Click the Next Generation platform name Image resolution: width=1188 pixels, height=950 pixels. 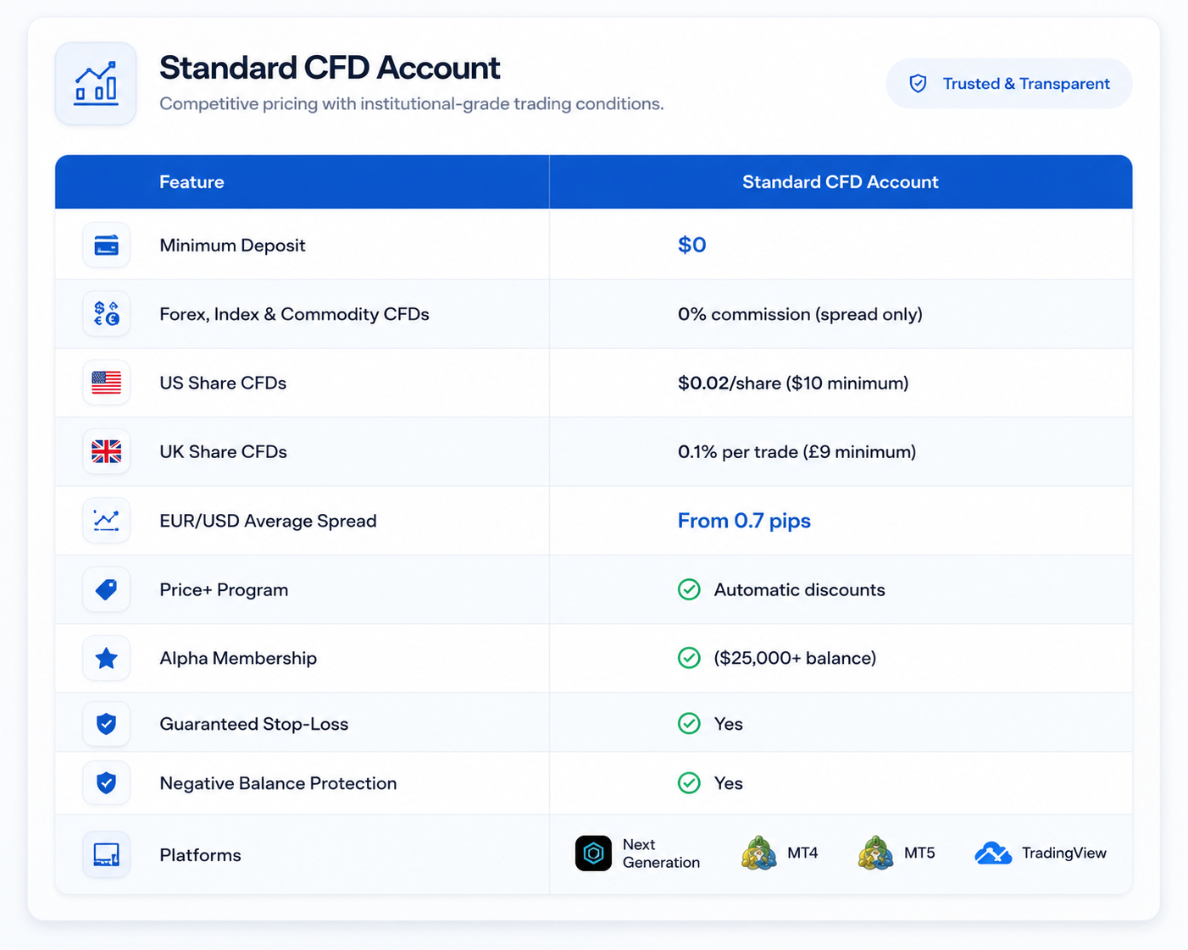(x=661, y=853)
